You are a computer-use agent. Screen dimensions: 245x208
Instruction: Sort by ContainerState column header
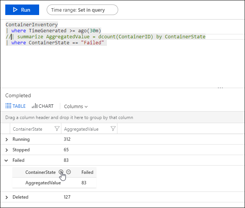click(x=27, y=129)
